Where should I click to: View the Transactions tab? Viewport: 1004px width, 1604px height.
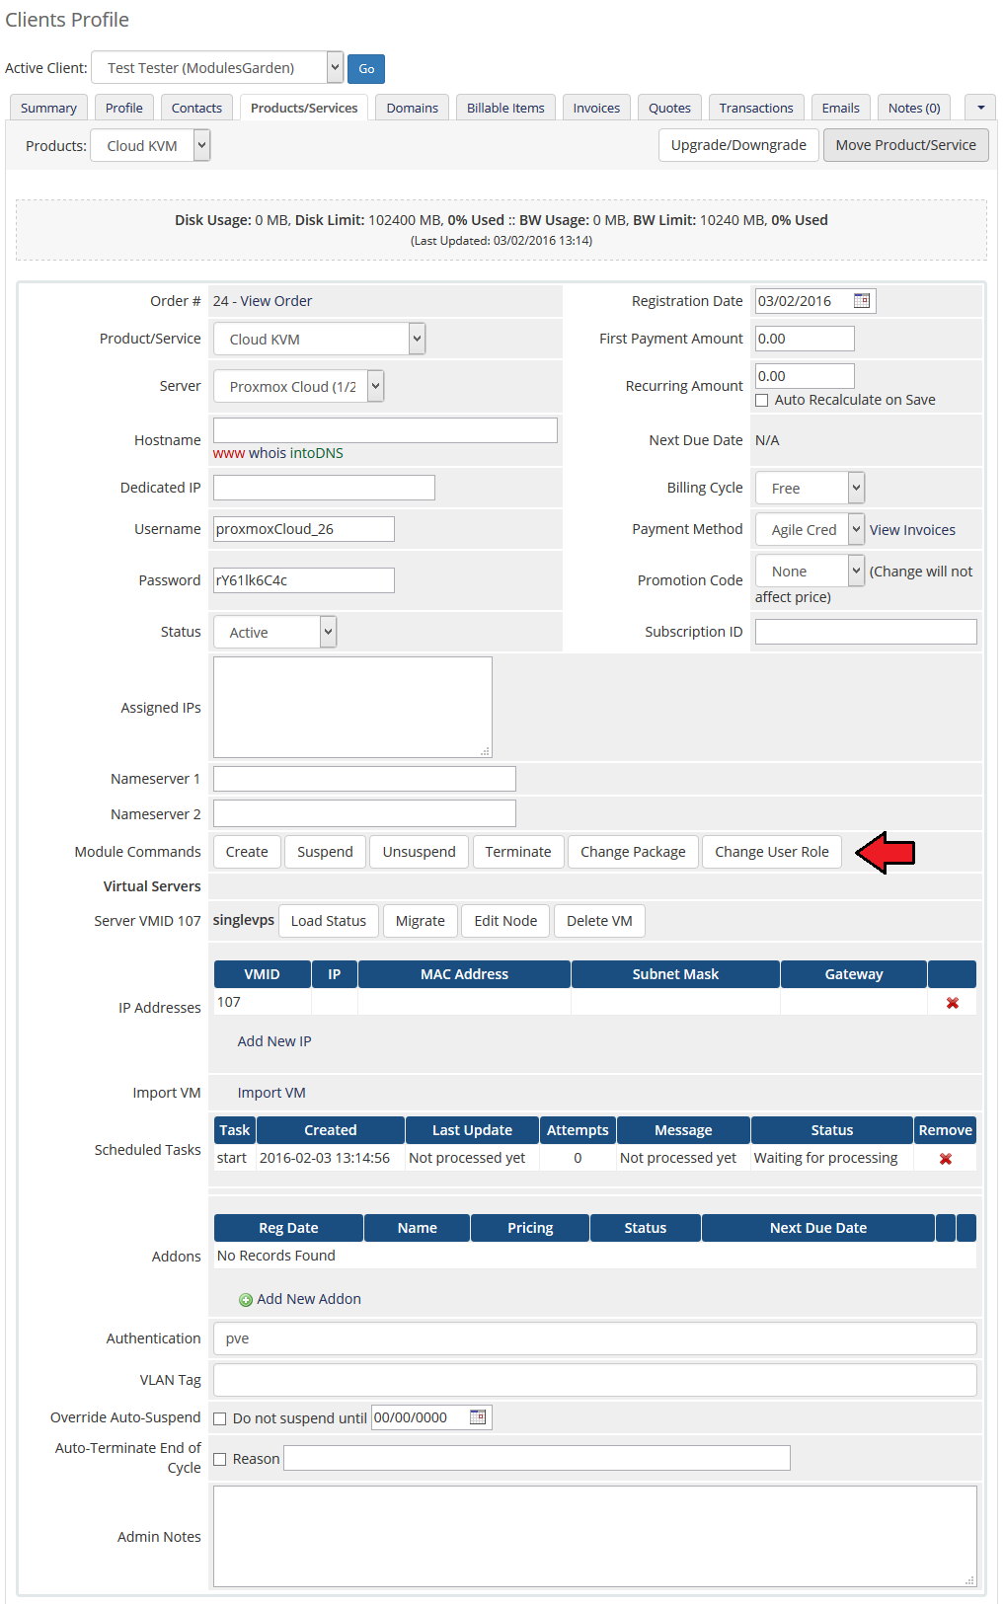pos(756,108)
